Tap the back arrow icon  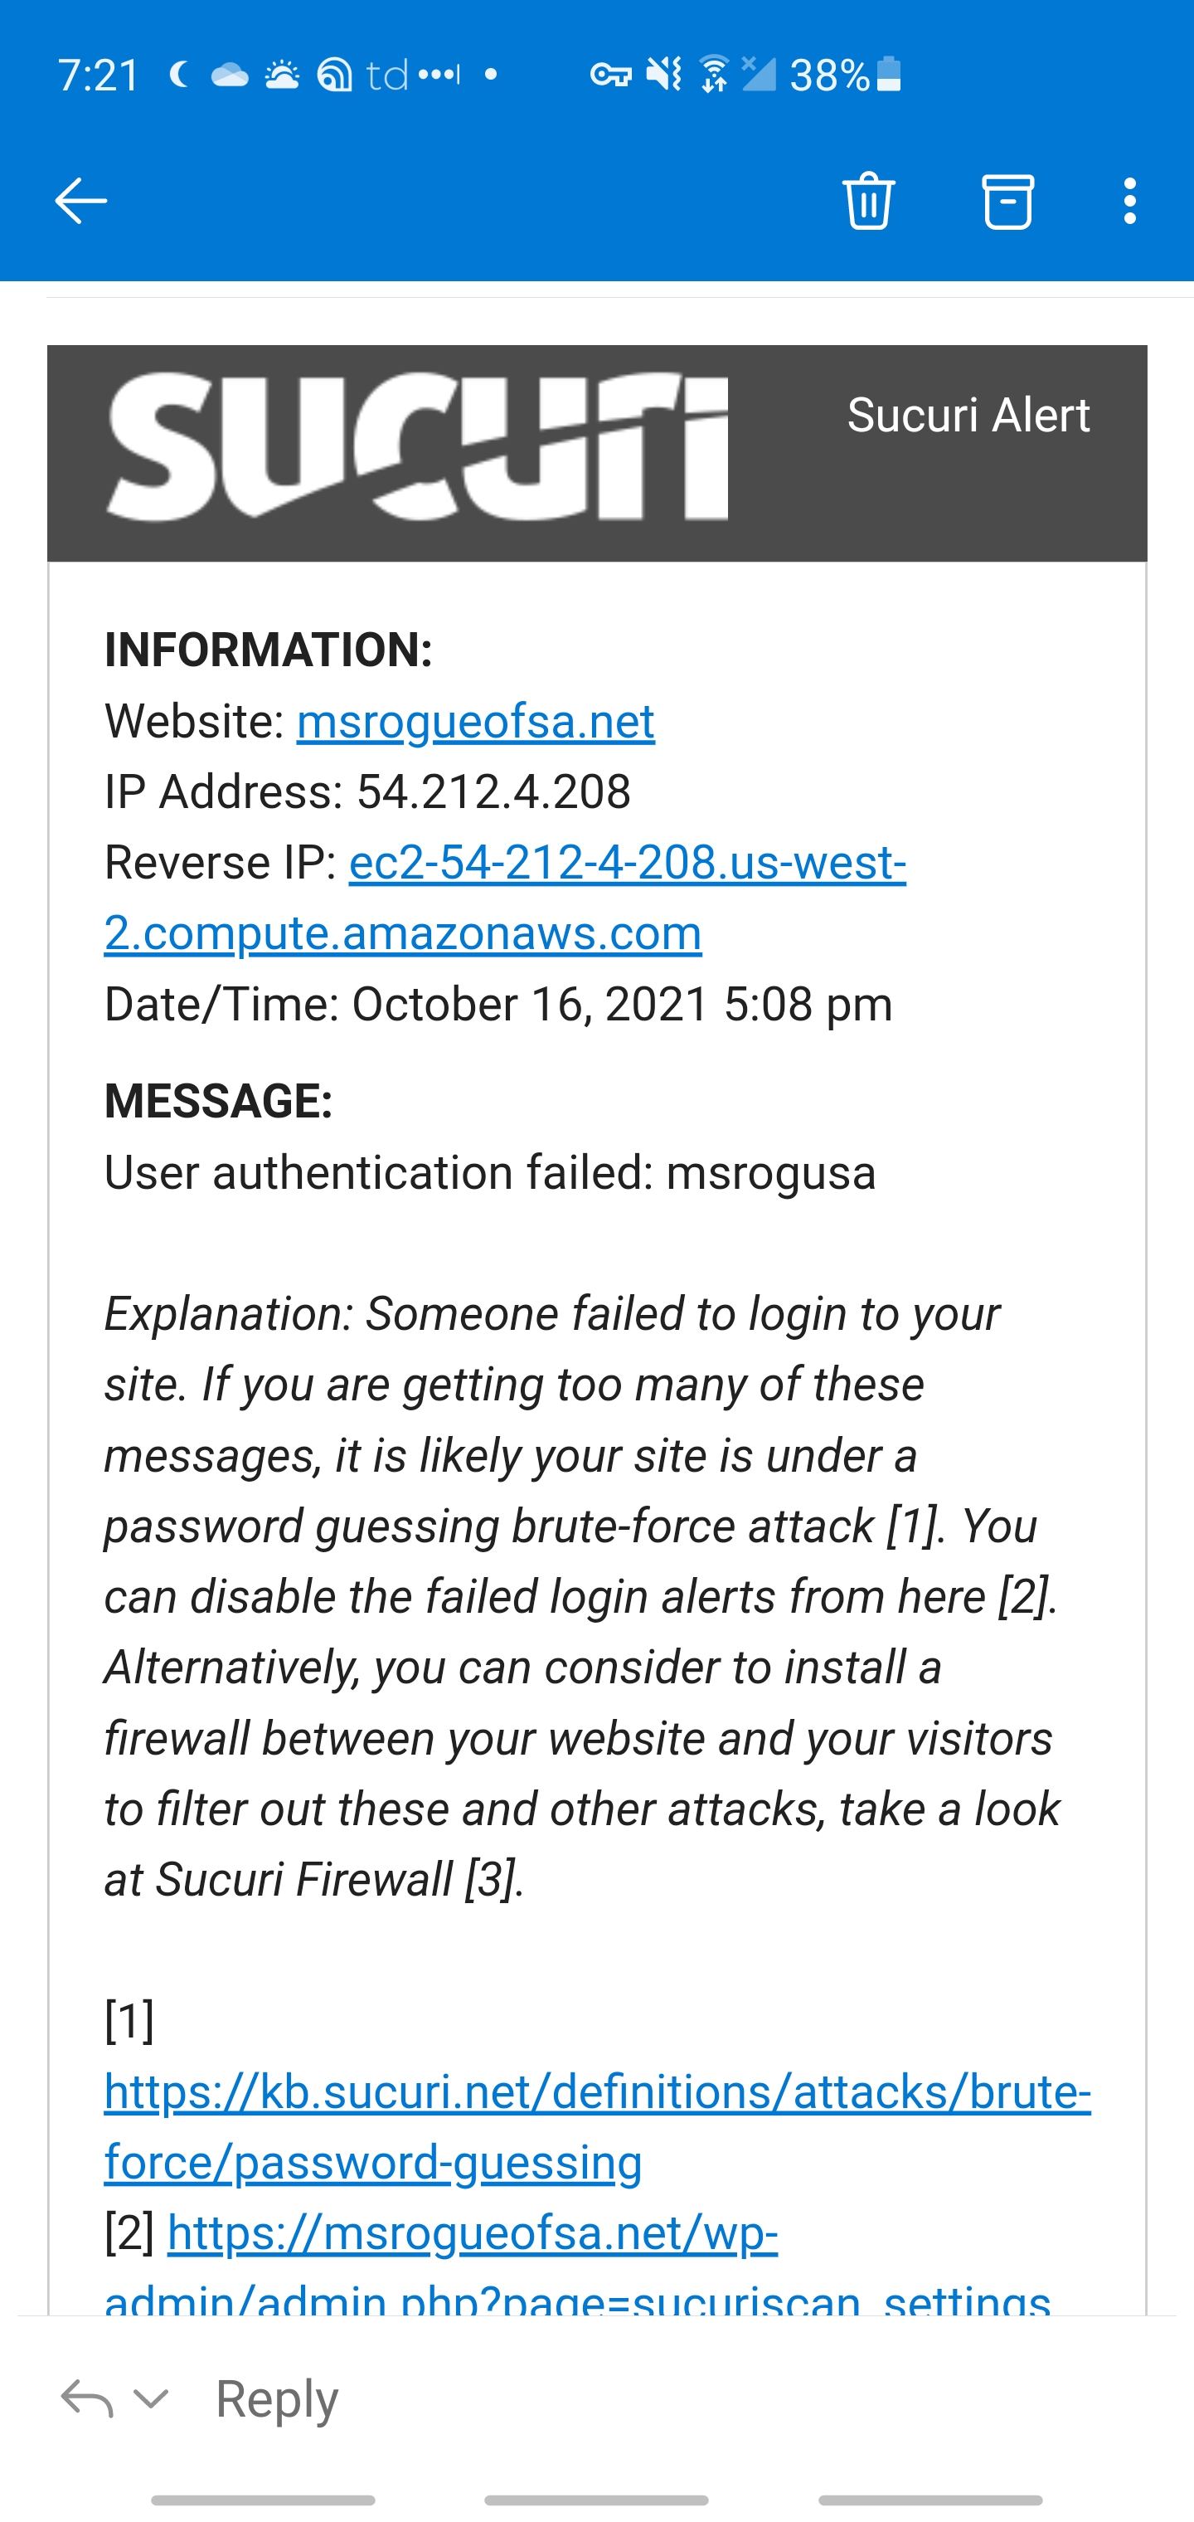coord(80,201)
